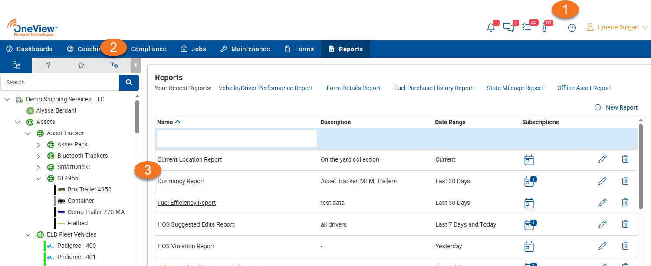Sort reports by Name column
The width and height of the screenshot is (651, 266).
point(168,122)
